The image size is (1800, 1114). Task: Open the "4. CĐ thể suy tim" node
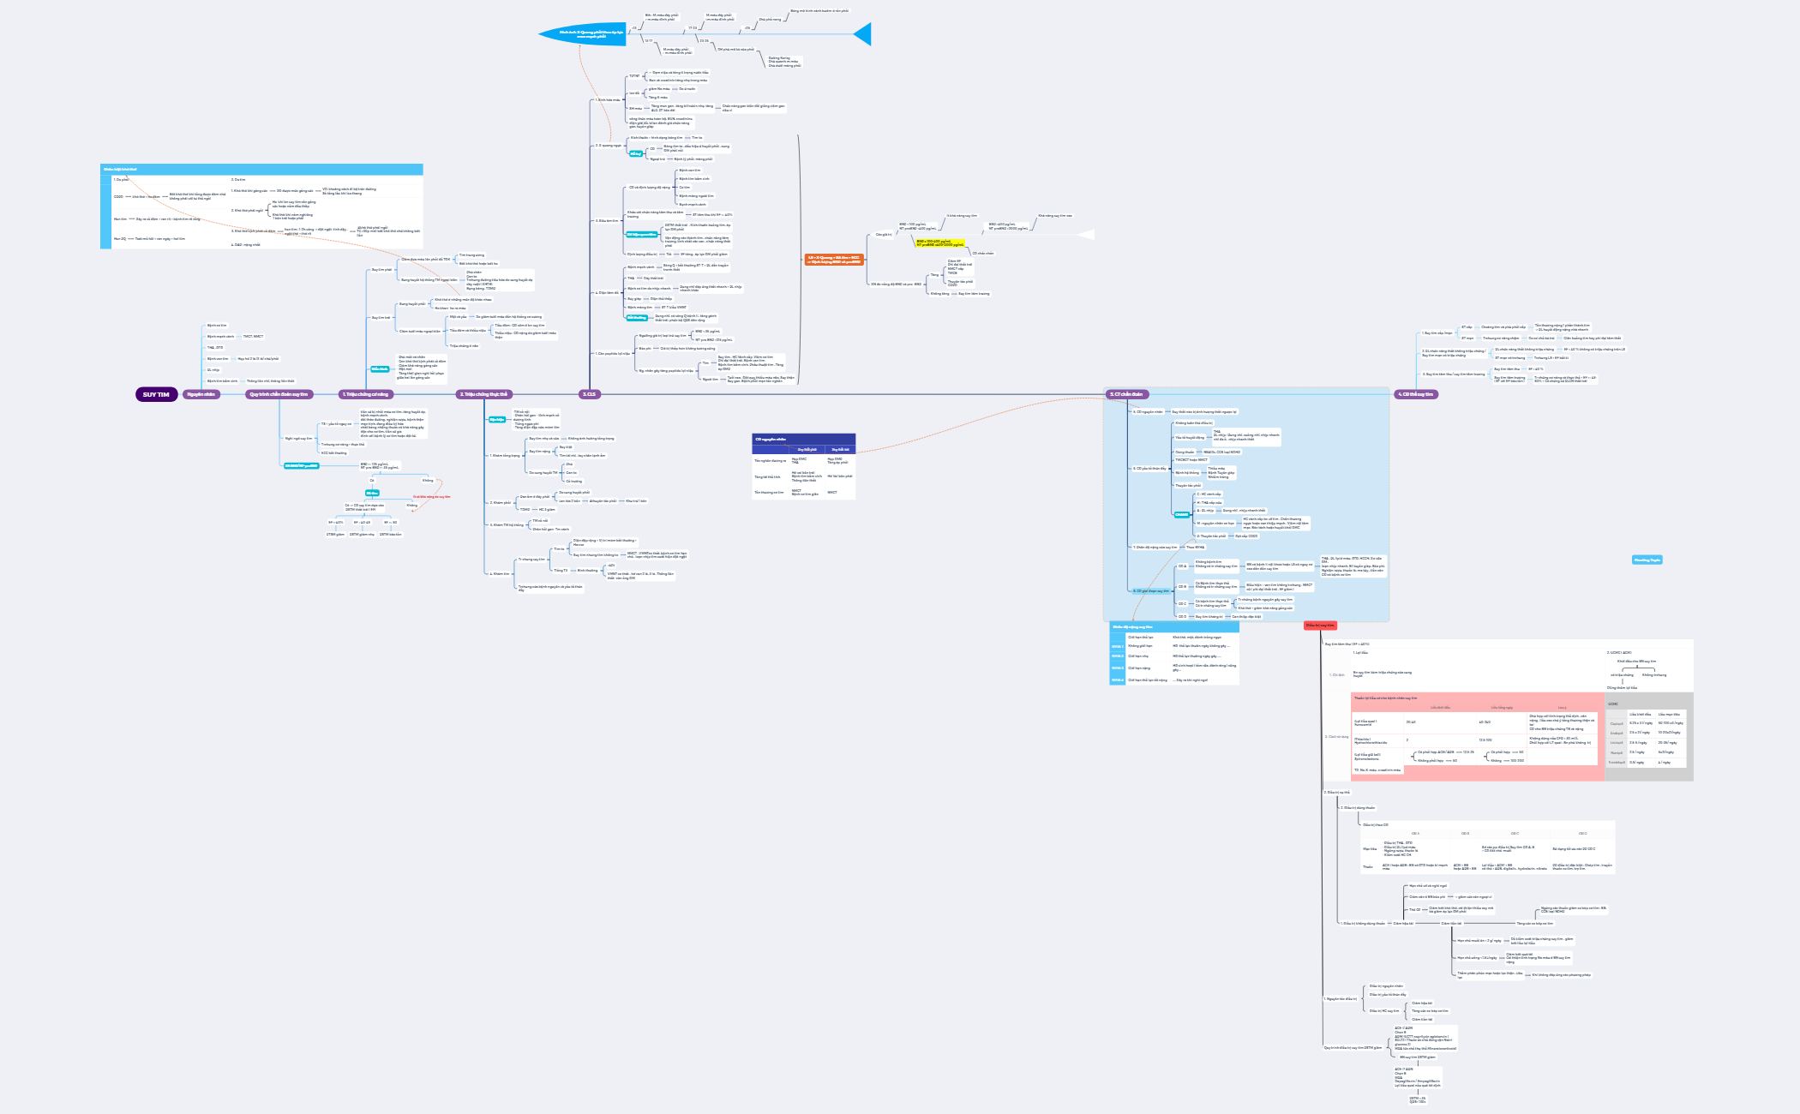1416,395
